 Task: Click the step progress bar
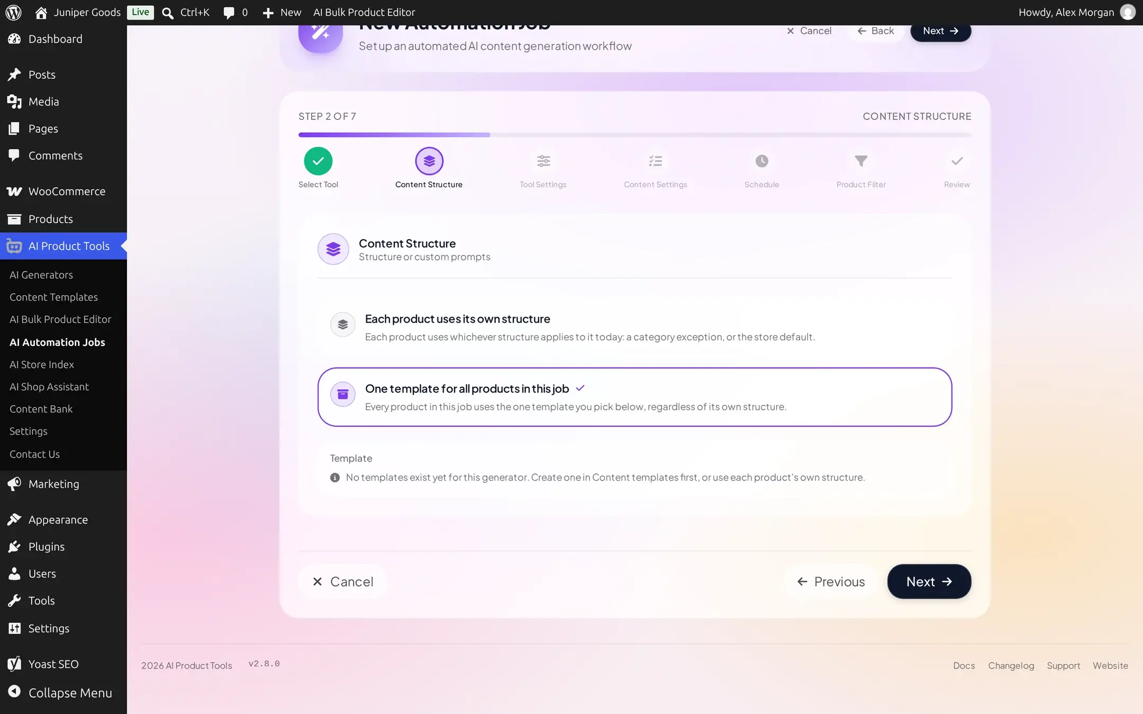[x=634, y=135]
